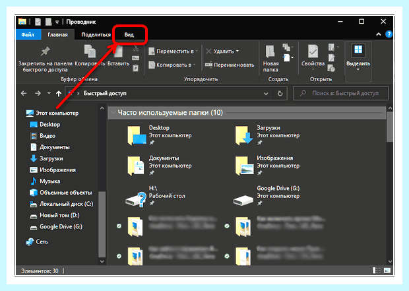Expand the address bar history dropdown

(x=266, y=94)
